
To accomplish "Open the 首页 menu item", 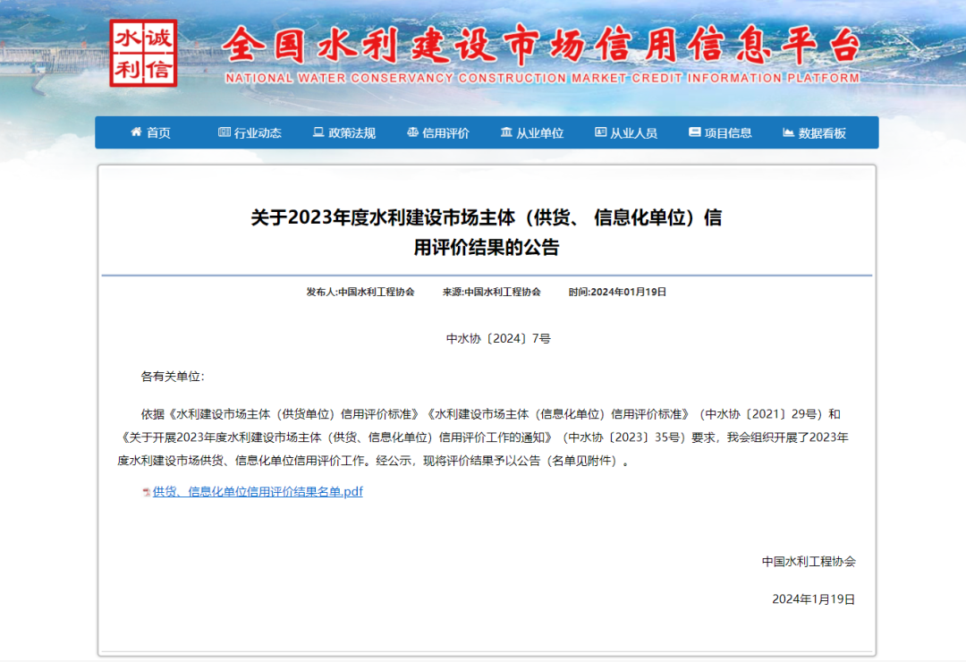I will (151, 132).
